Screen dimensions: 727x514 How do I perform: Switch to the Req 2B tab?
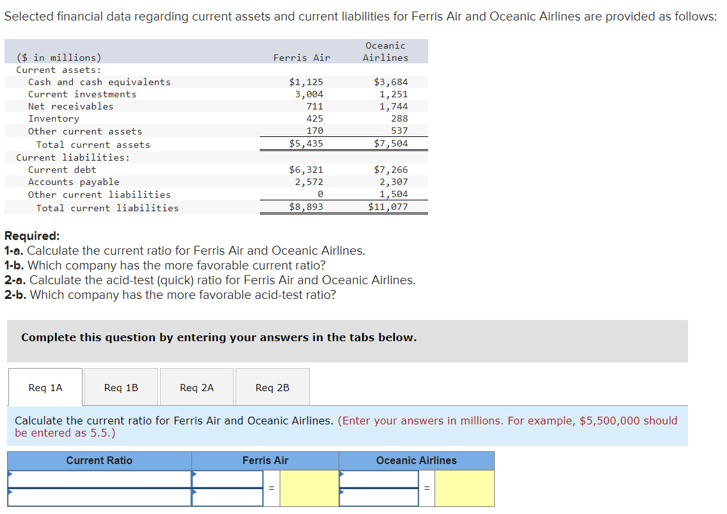point(273,387)
